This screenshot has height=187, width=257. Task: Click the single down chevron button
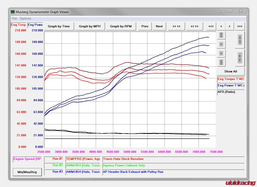[221, 53]
